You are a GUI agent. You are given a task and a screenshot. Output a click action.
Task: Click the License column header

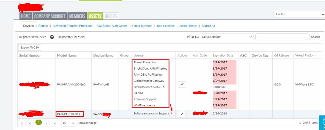click(x=139, y=55)
